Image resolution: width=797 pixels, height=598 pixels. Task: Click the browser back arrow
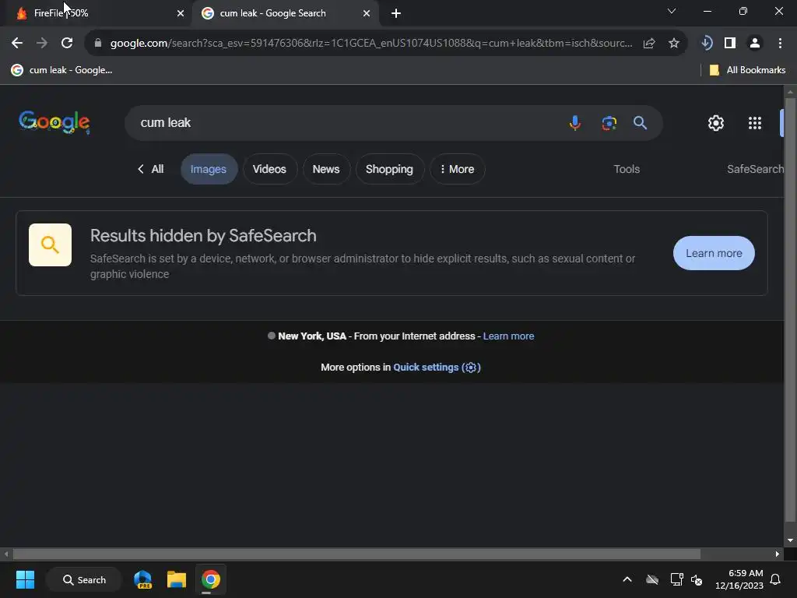click(17, 44)
